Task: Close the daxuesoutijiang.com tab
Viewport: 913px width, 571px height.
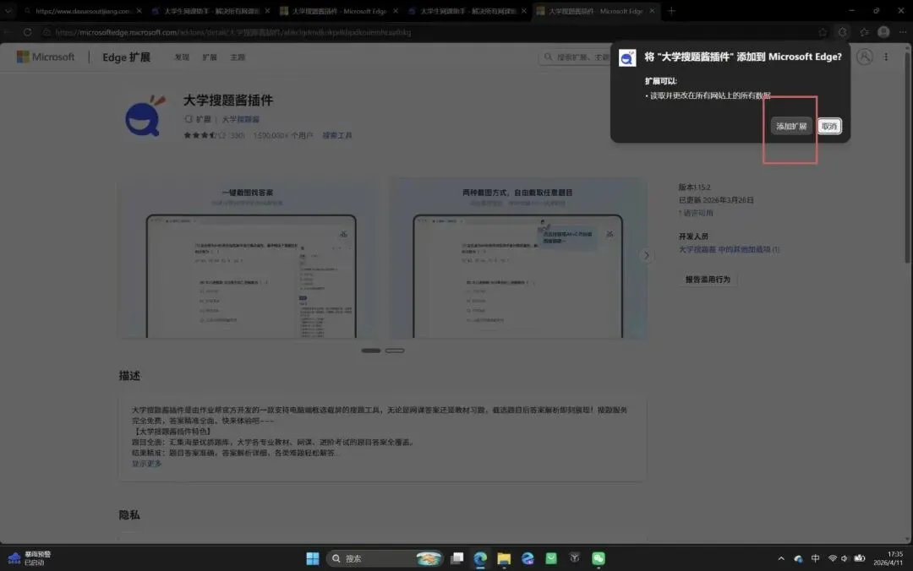Action: pyautogui.click(x=139, y=10)
